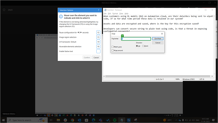
Task: Click Cancel in Selection Options
Action: tap(96, 58)
